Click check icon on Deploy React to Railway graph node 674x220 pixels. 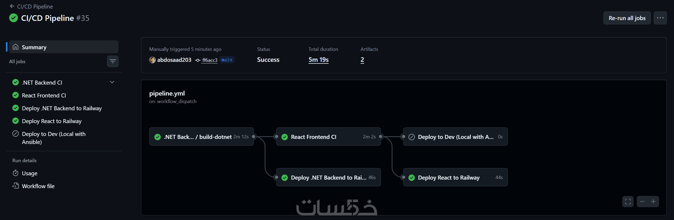point(412,178)
